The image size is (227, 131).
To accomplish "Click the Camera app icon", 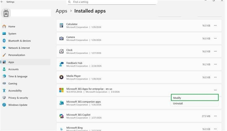I will 61,38.
